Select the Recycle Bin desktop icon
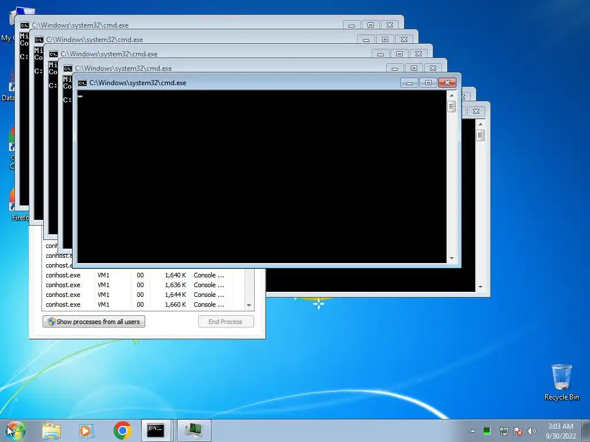 [x=561, y=382]
